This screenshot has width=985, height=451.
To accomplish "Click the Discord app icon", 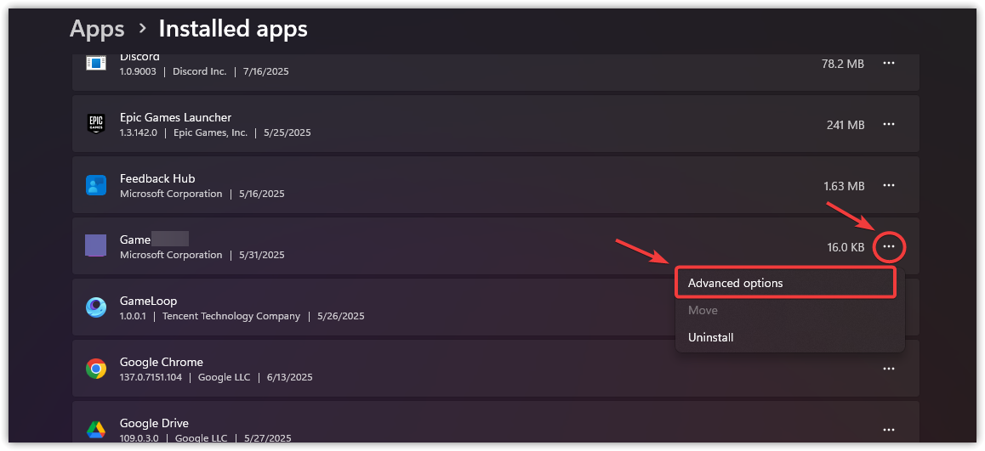I will click(96, 62).
